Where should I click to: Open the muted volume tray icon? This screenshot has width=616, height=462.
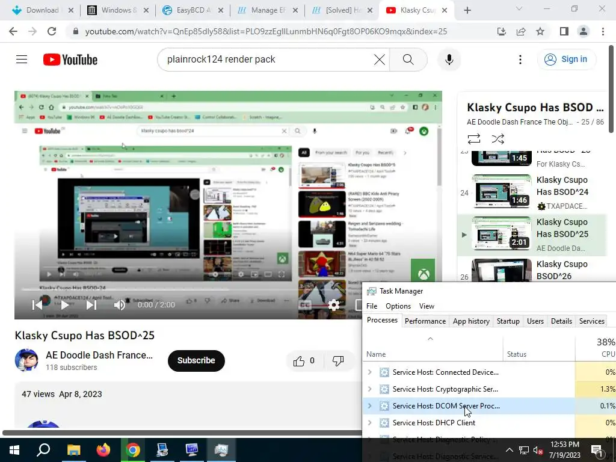pos(538,450)
